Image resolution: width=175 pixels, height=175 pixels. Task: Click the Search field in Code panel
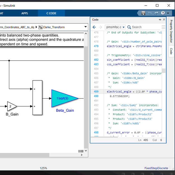tap(146, 27)
